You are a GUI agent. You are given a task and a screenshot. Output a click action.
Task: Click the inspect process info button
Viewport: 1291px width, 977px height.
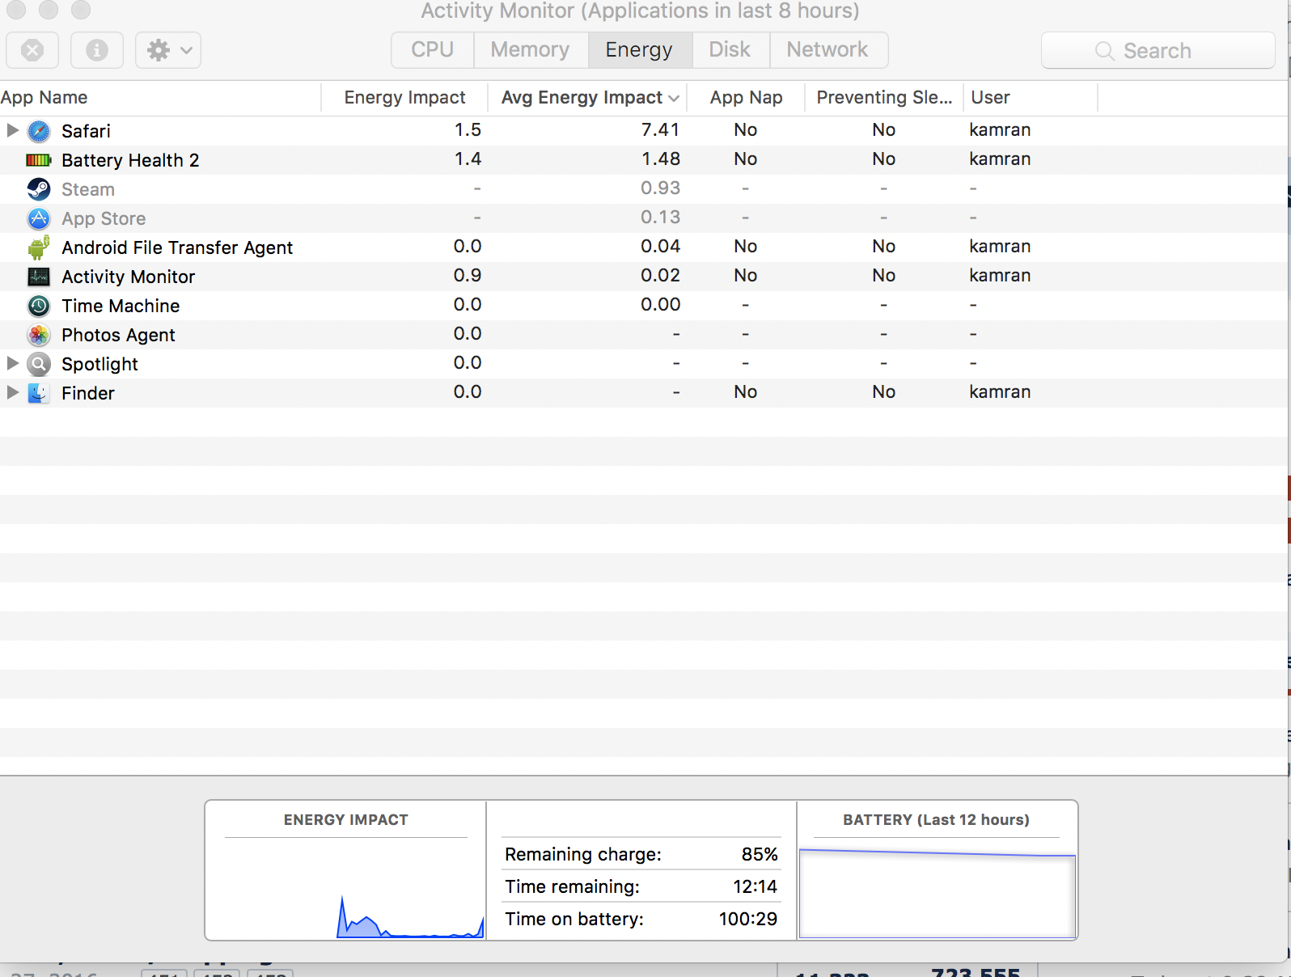[97, 50]
